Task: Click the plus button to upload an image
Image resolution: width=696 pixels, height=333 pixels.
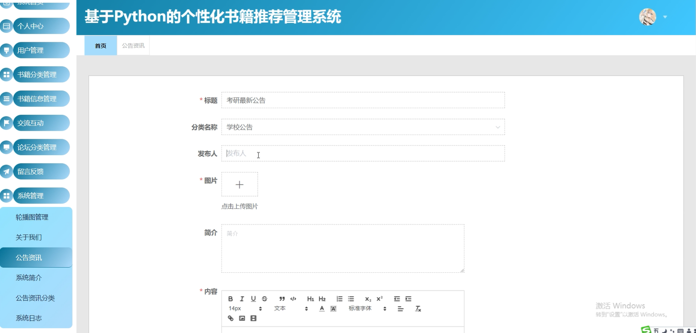Action: (x=239, y=184)
